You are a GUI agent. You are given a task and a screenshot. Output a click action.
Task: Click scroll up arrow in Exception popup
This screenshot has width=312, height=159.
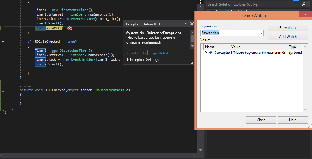click(192, 33)
